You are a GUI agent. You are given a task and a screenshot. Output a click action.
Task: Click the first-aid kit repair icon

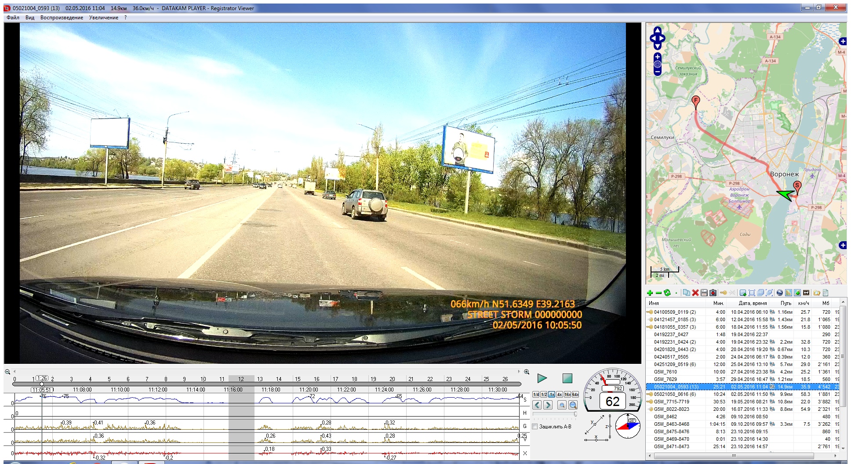click(713, 293)
